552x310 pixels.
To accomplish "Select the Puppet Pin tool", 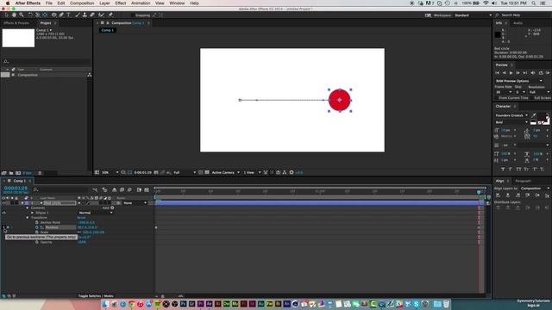I will coord(110,15).
